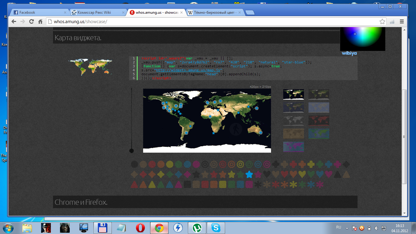Choose the blue asterisk marker
Viewport: 416px width, 234px height.
[x=311, y=184]
